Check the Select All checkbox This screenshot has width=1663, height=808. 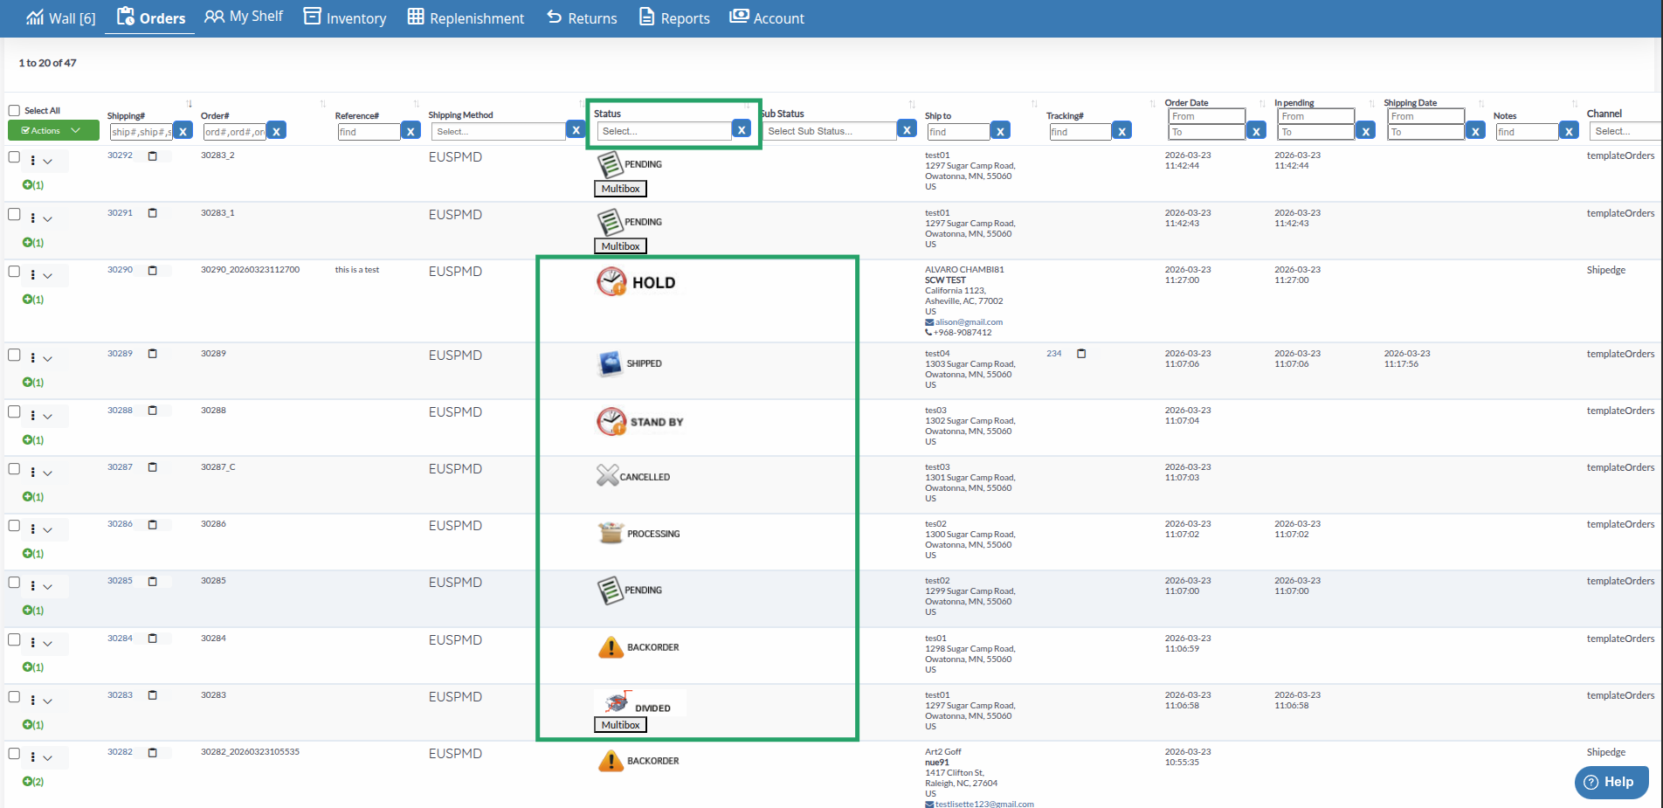(x=14, y=111)
